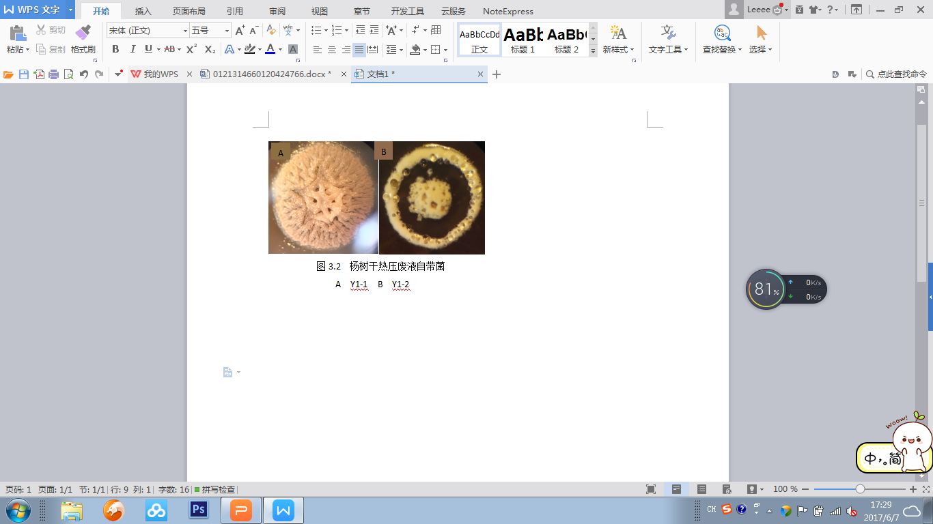Expand the styles gallery more arrow
The image size is (933, 524).
tap(594, 50)
